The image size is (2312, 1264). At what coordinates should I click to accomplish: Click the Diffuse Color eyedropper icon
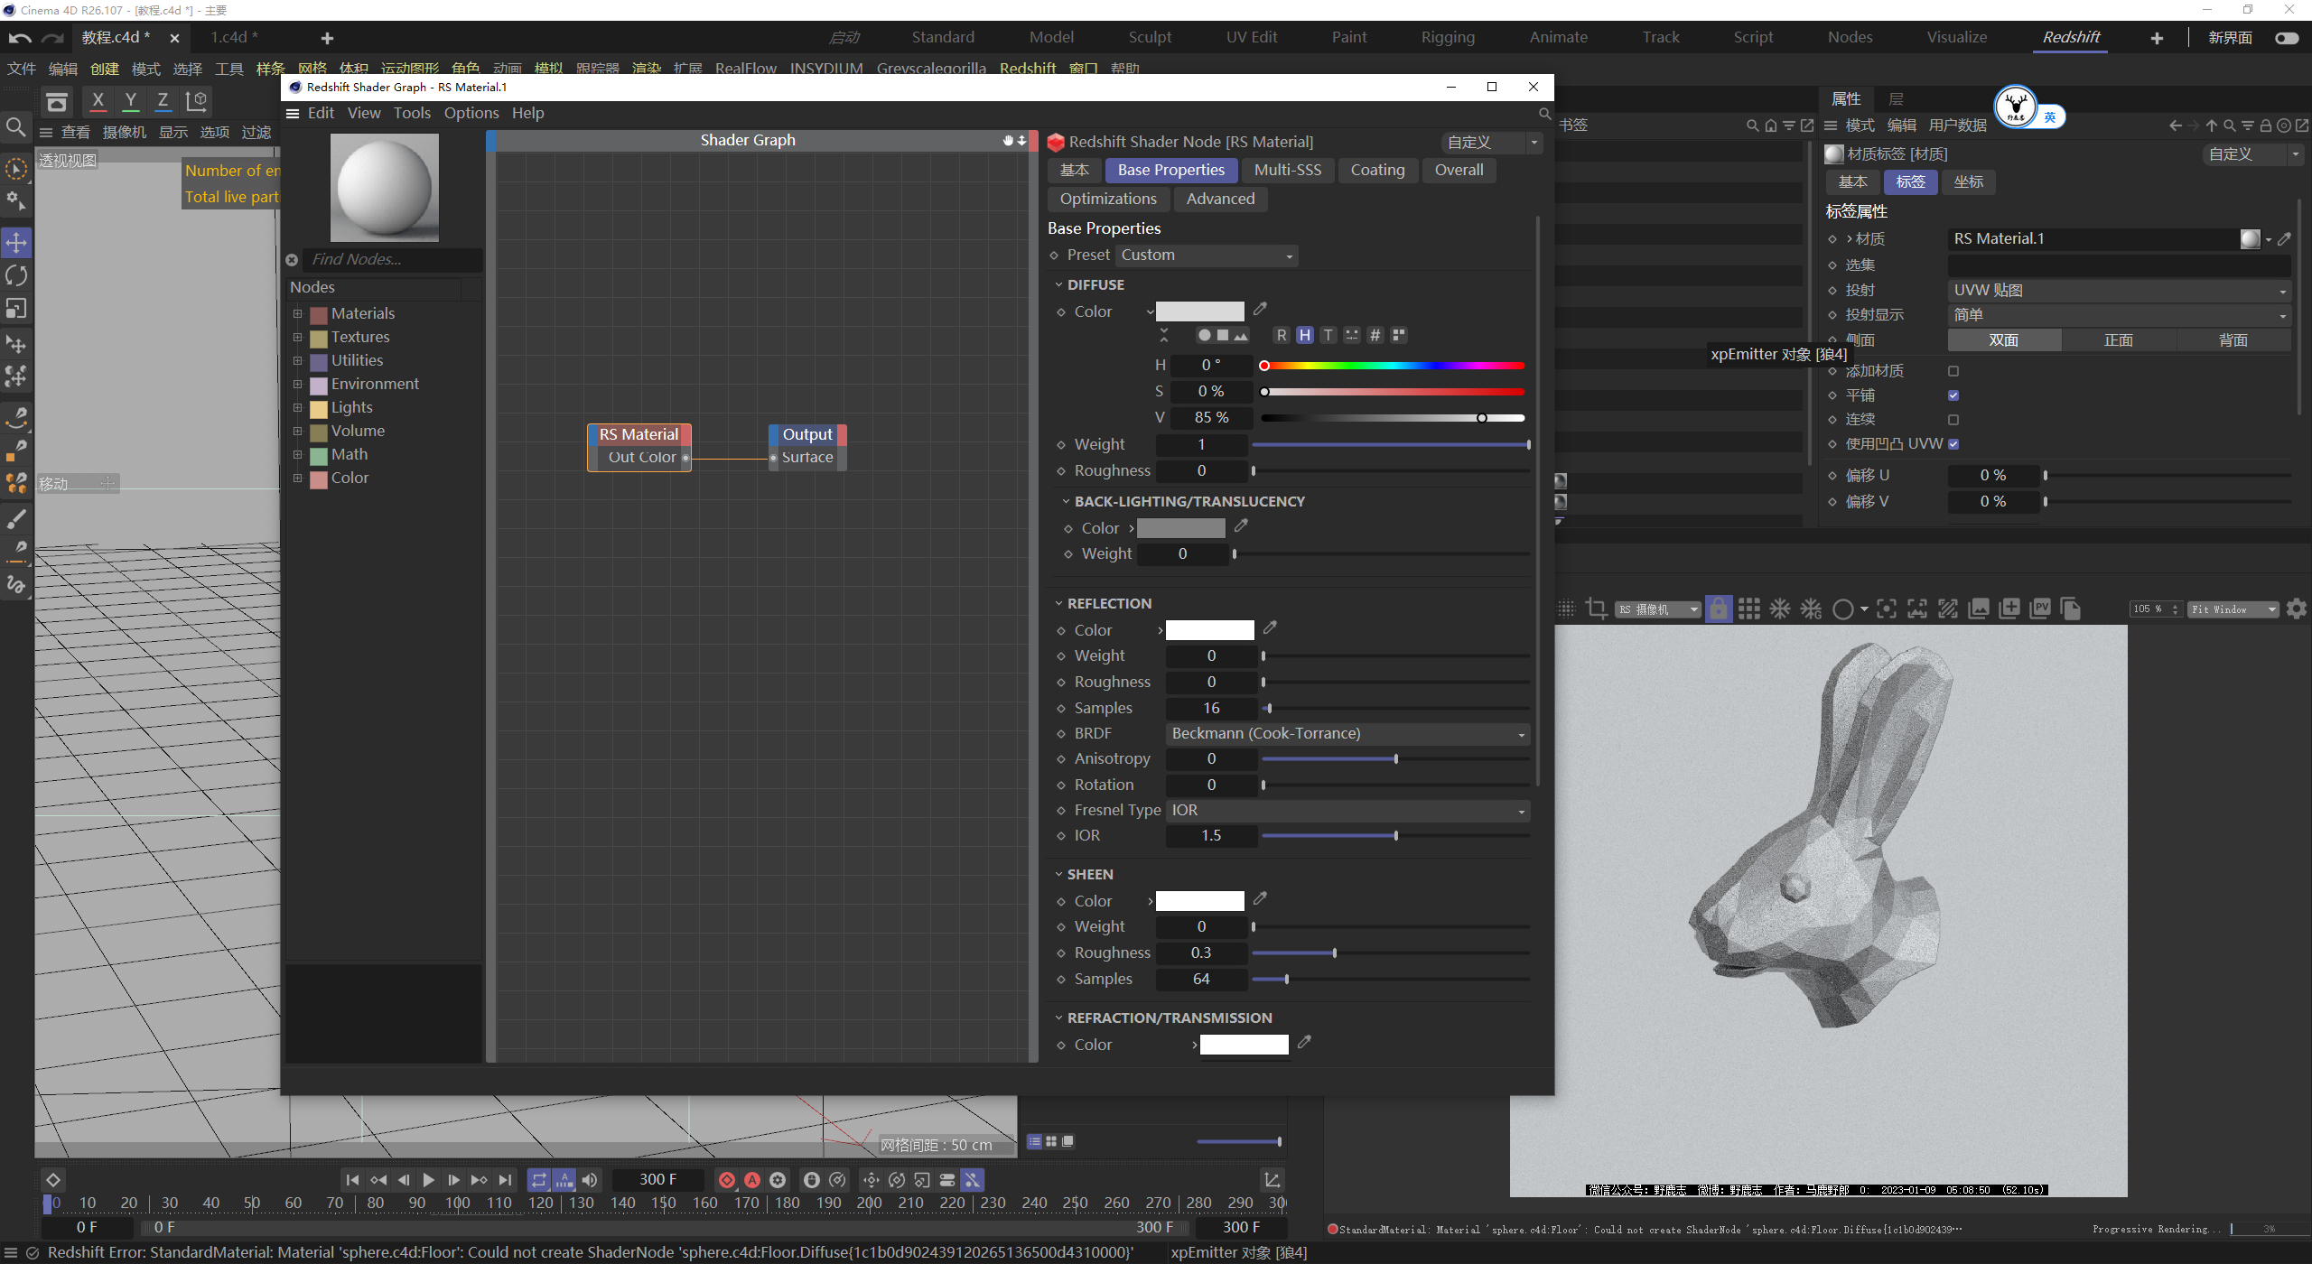1260,309
